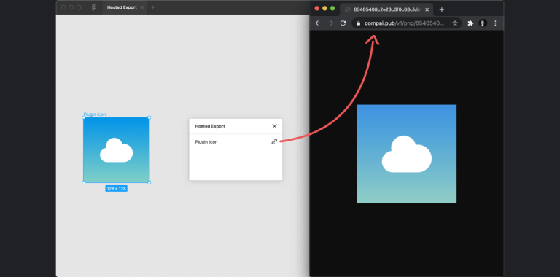Minimize the Chrome window with yellow button

pyautogui.click(x=324, y=8)
